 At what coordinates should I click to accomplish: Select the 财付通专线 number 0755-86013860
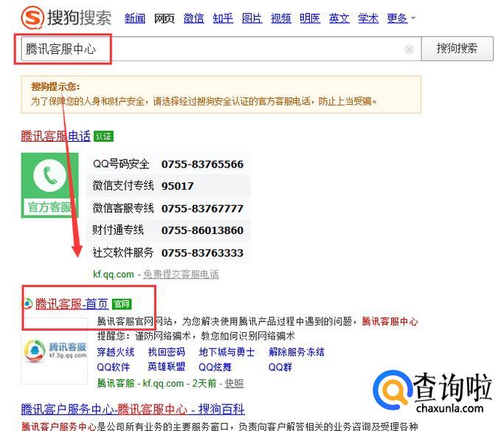(x=202, y=230)
